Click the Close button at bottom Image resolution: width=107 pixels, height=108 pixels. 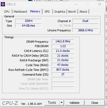click(95, 103)
